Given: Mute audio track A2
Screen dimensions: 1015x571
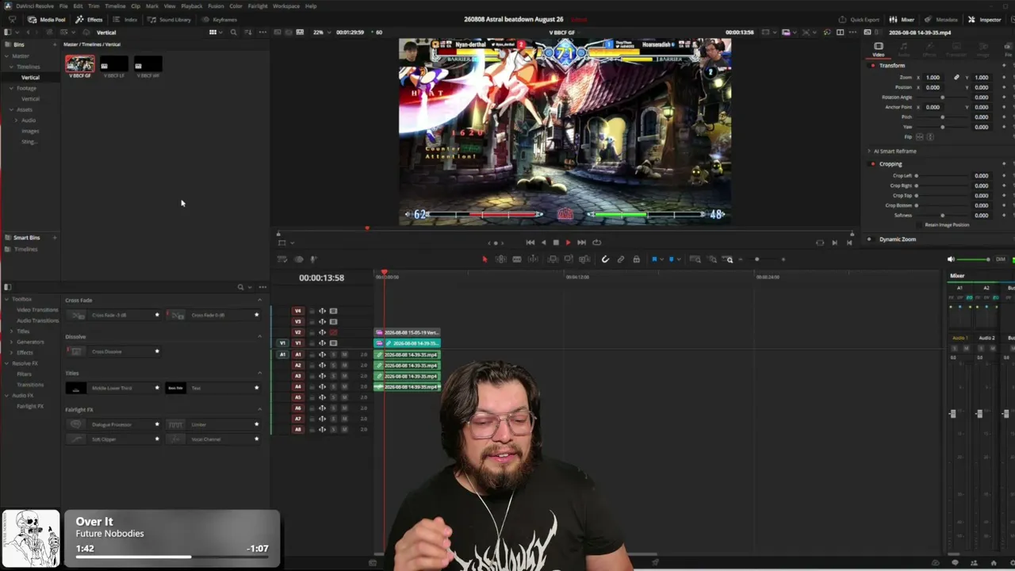Looking at the screenshot, I should pos(344,366).
